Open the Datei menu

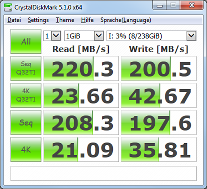click(14, 20)
